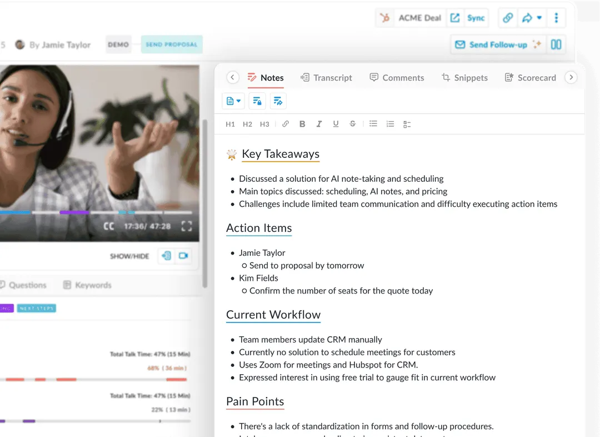
Task: Click the share notes icon
Action: click(278, 101)
